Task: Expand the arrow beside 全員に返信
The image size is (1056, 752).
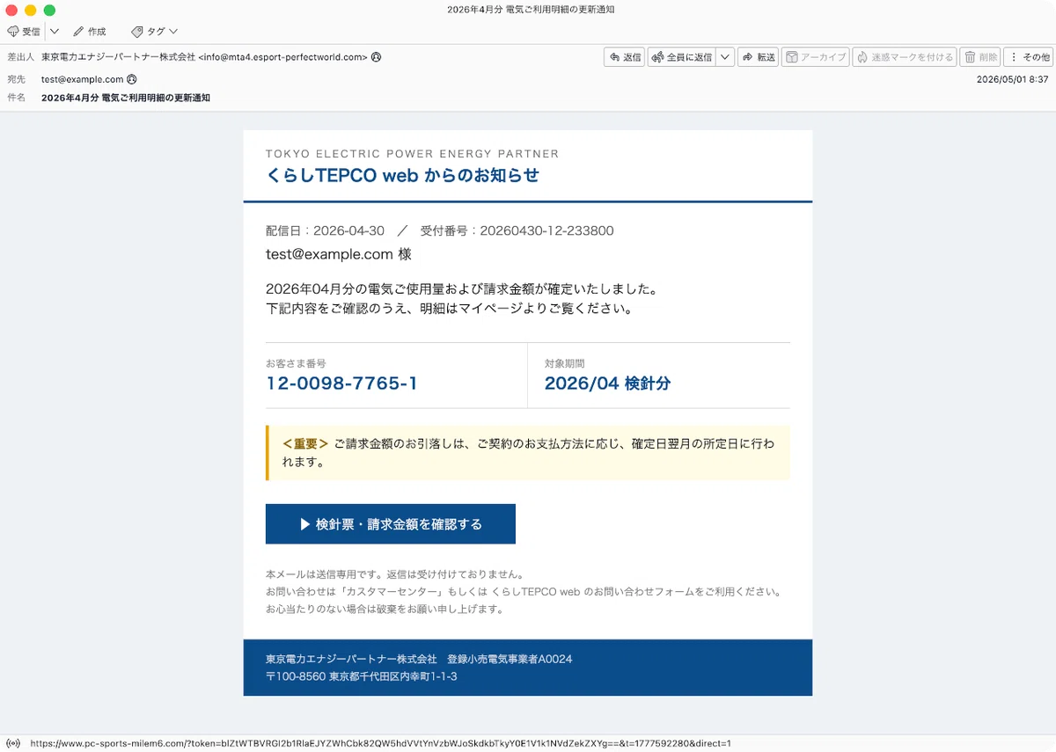Action: coord(725,57)
